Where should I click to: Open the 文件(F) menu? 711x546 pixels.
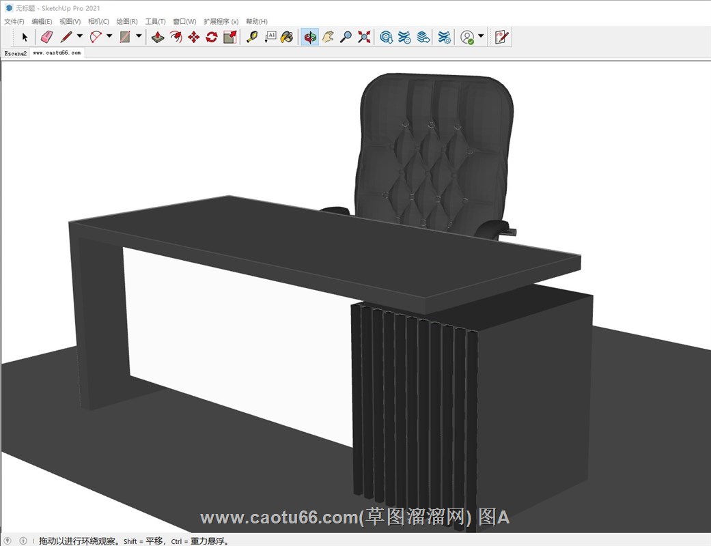click(x=14, y=22)
